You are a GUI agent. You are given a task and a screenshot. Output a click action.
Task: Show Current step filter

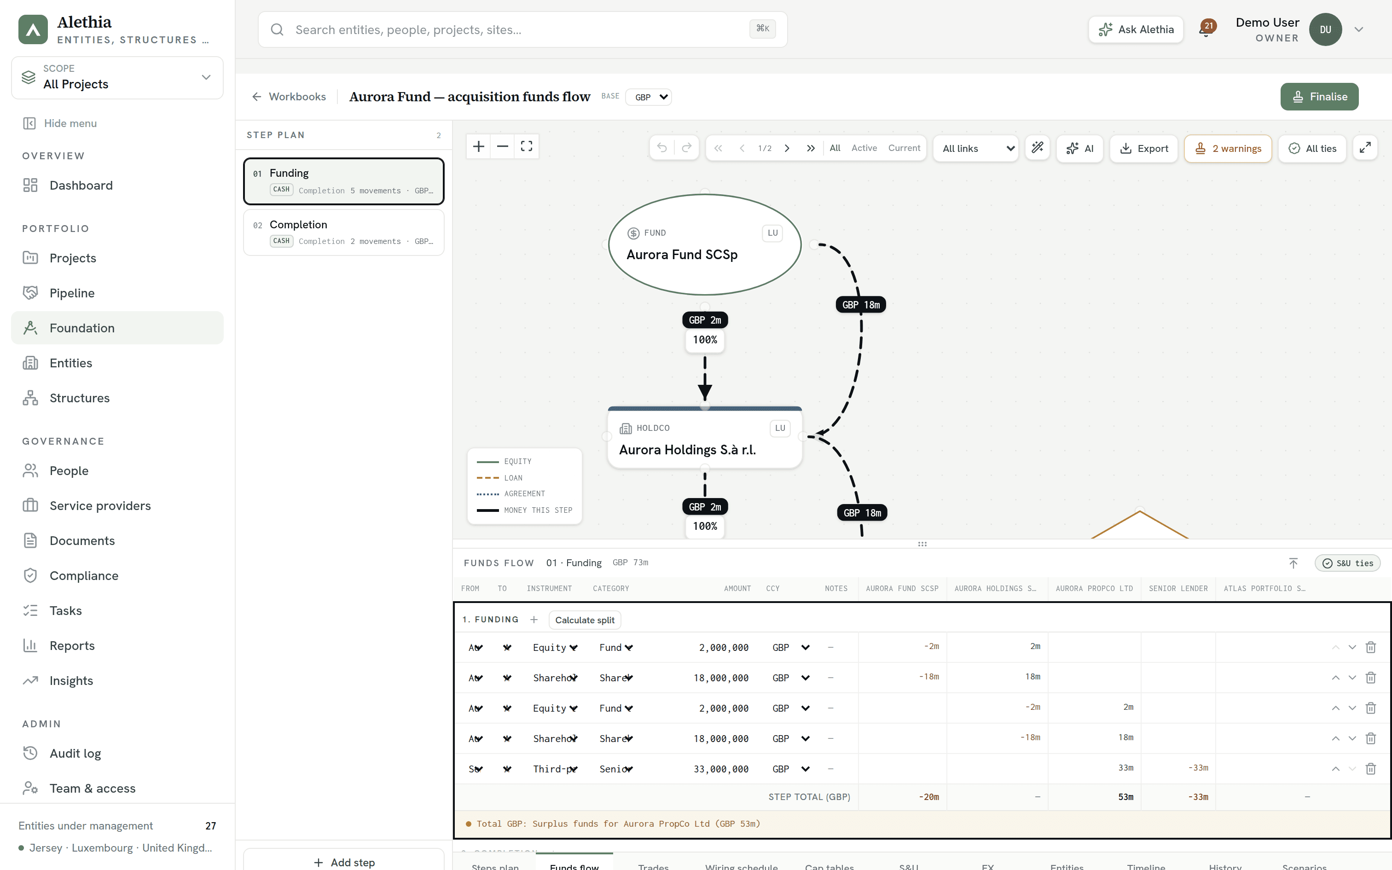904,148
